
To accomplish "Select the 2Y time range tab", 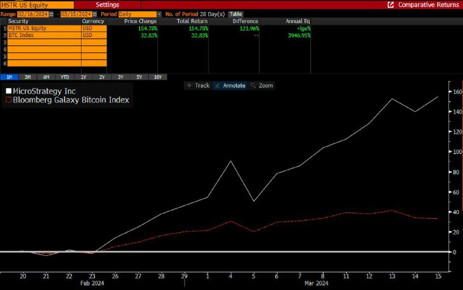I will click(x=102, y=77).
